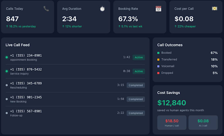The image size is (224, 136).
Task: Click the Avg Duration card title
Action: pyautogui.click(x=71, y=9)
